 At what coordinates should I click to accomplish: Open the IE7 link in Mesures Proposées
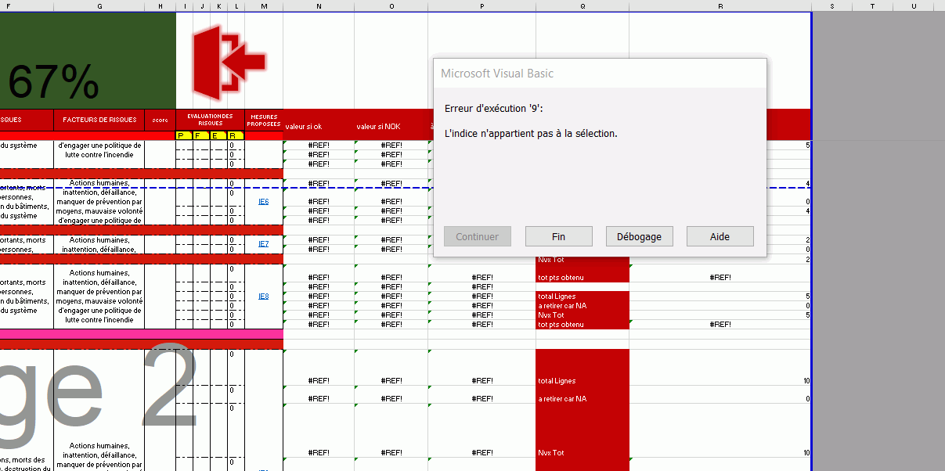pos(264,244)
